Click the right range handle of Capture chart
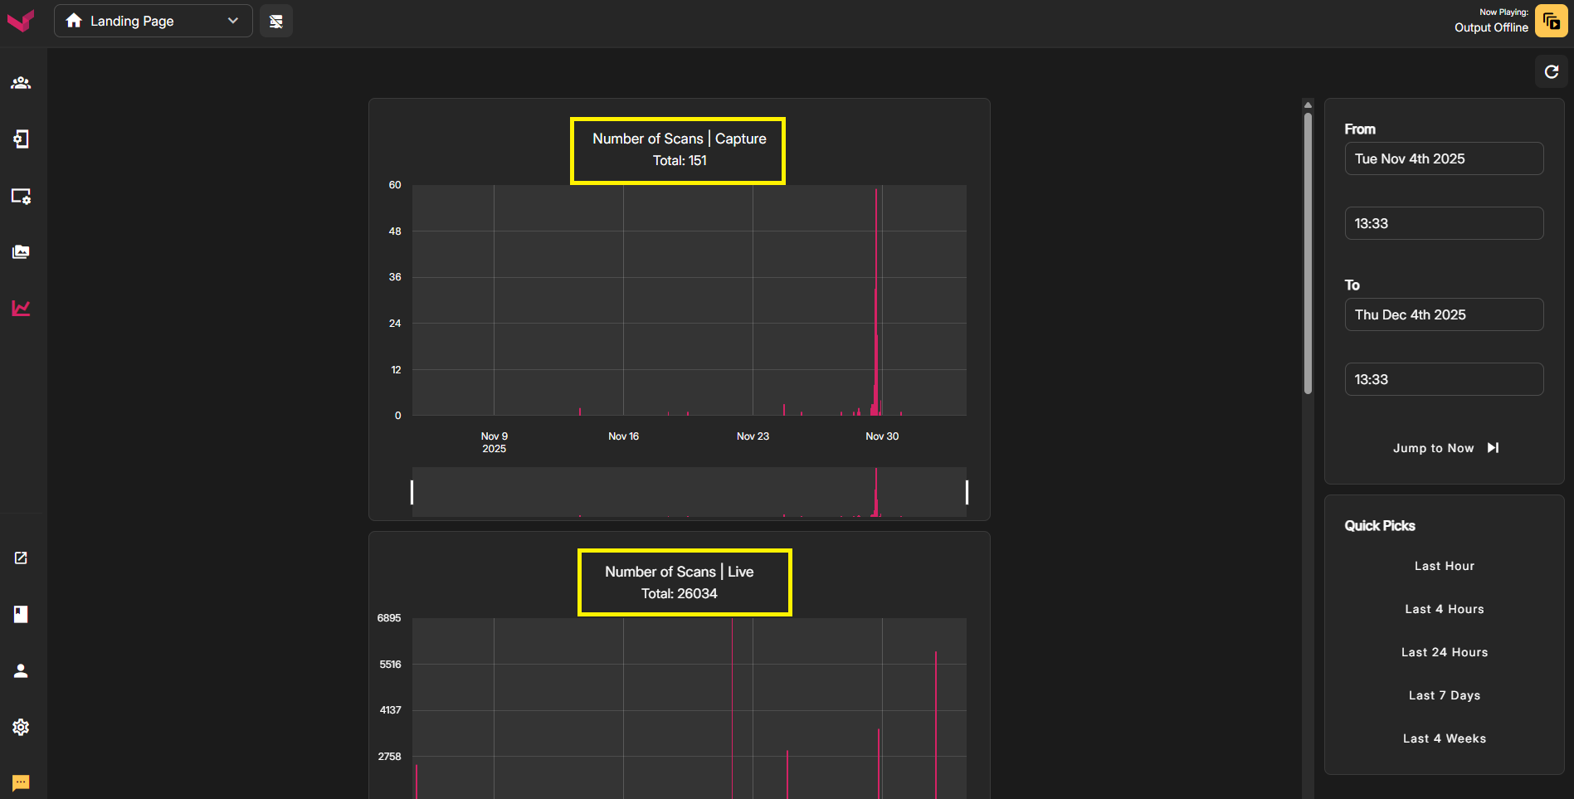 pyautogui.click(x=967, y=492)
